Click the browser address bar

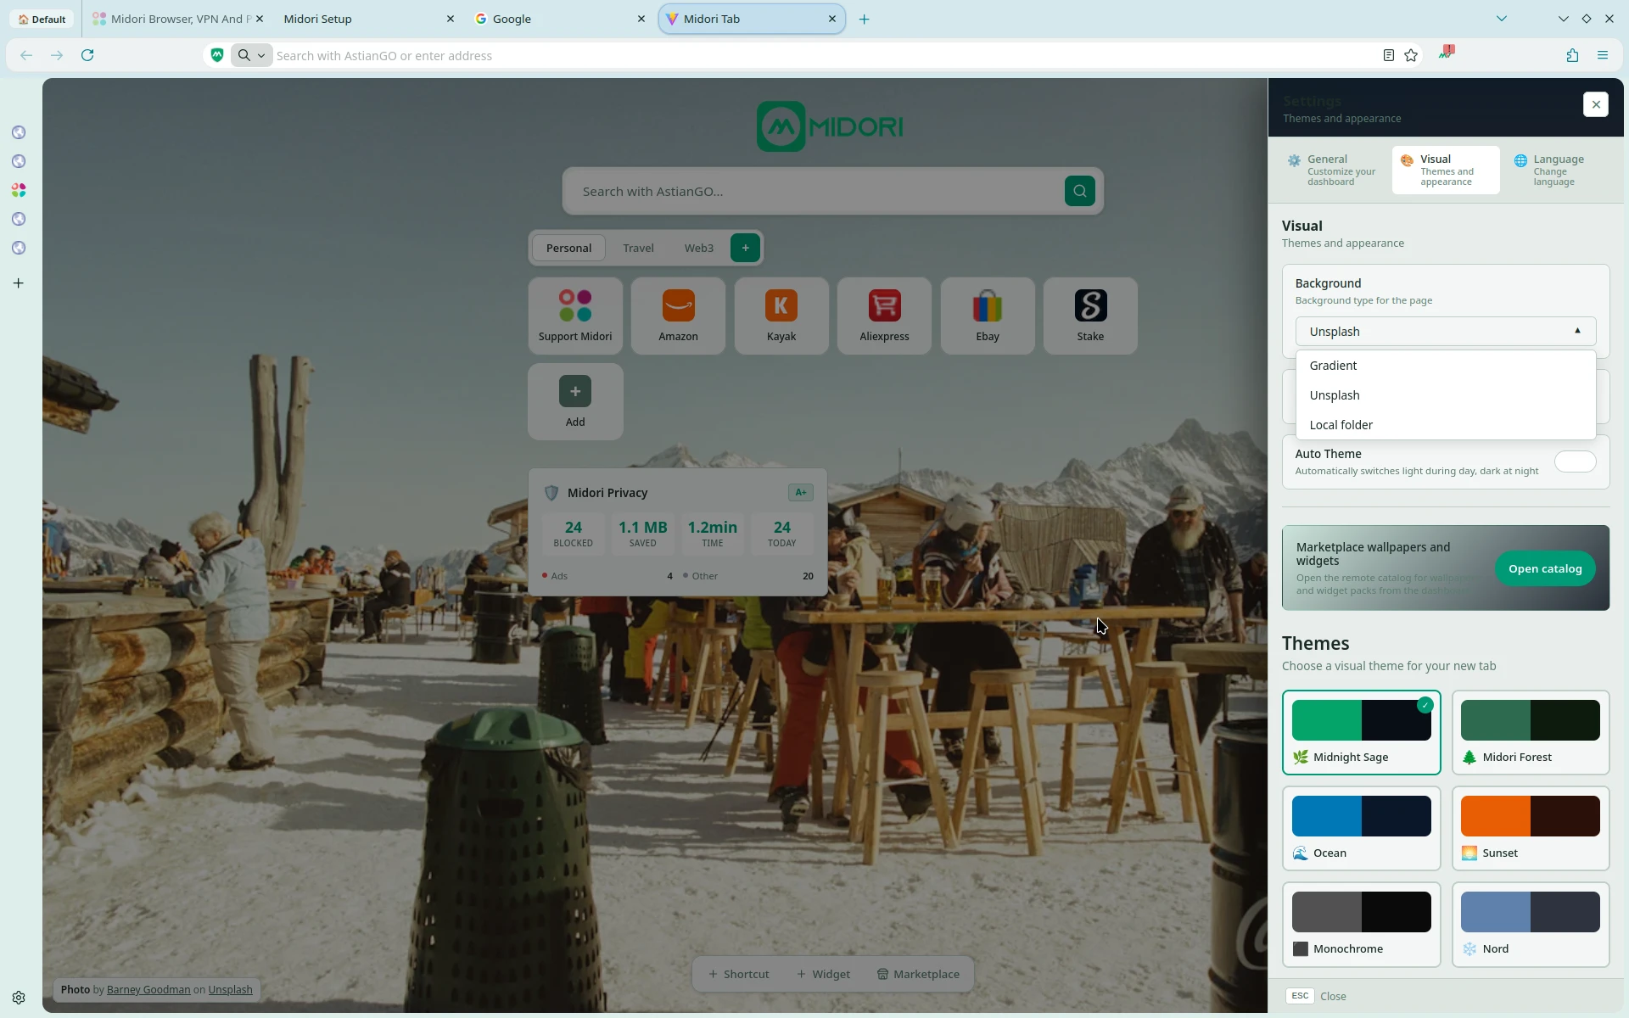coord(823,55)
